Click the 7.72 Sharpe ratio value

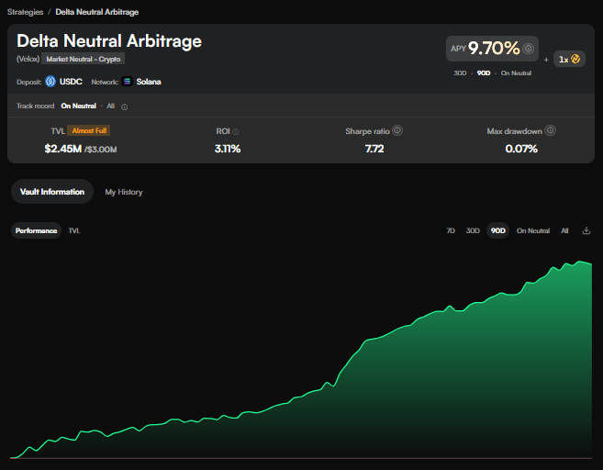[374, 149]
